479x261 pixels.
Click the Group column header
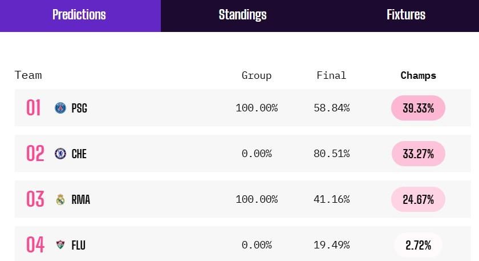(x=257, y=75)
